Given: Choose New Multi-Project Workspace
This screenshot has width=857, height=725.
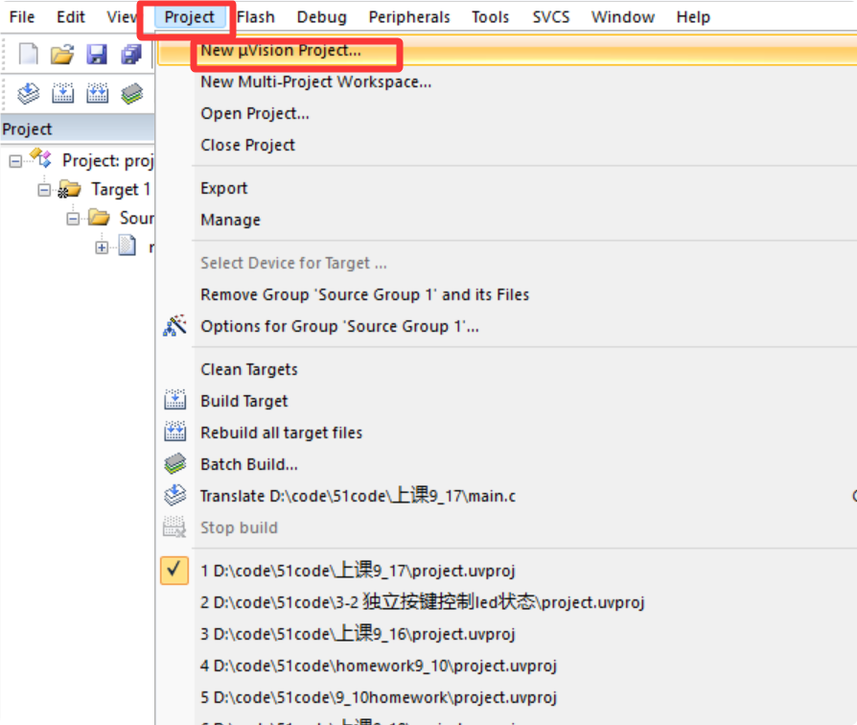Looking at the screenshot, I should coord(507,82).
